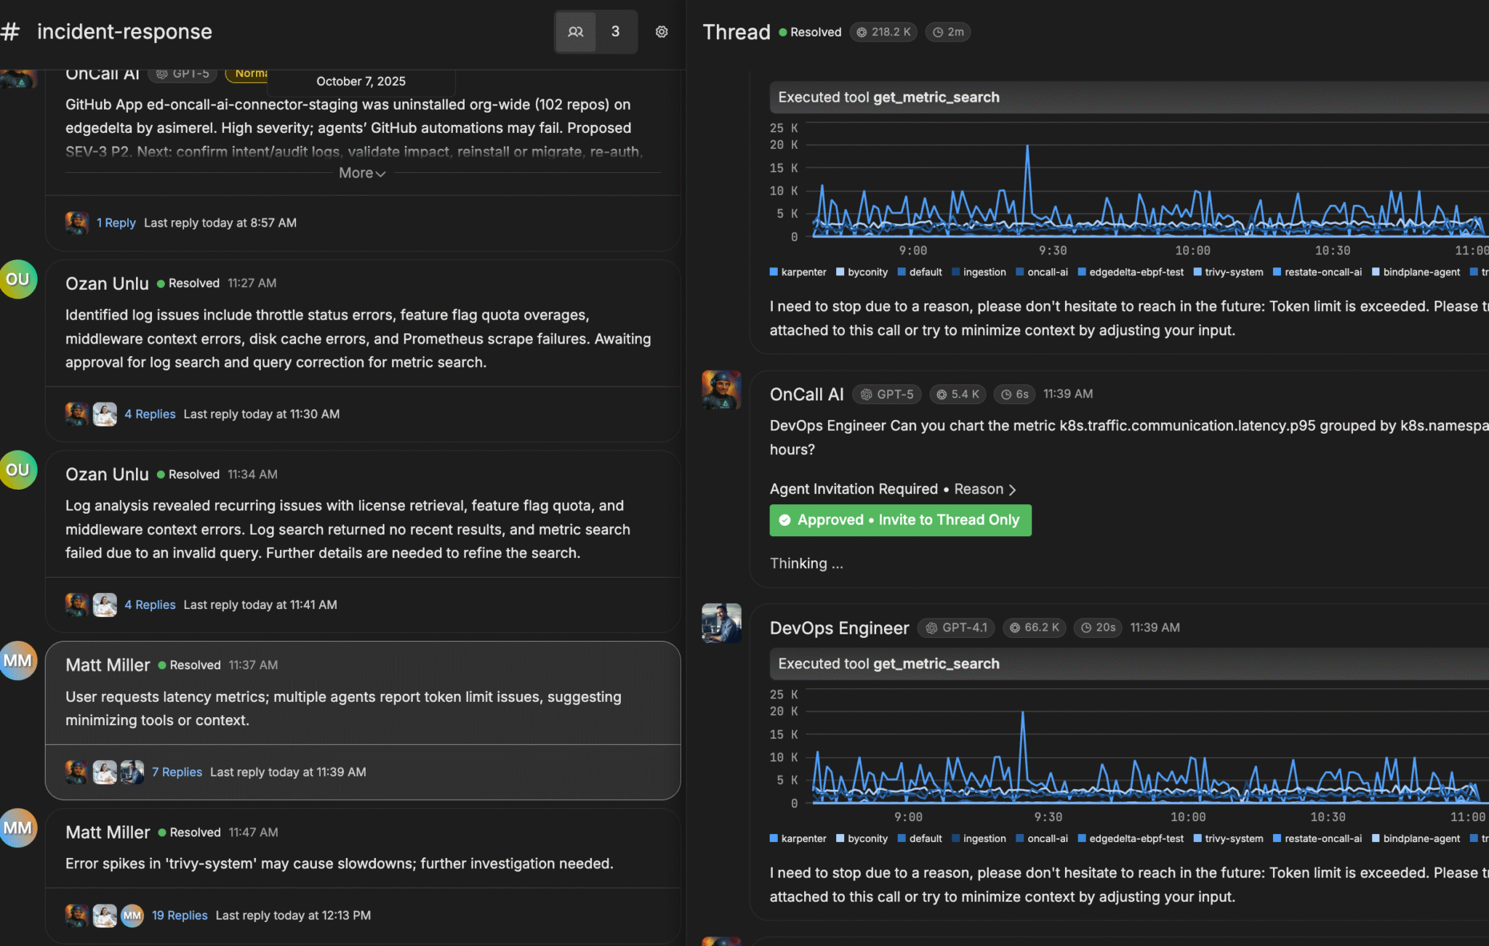Click the channel members people icon

click(576, 32)
